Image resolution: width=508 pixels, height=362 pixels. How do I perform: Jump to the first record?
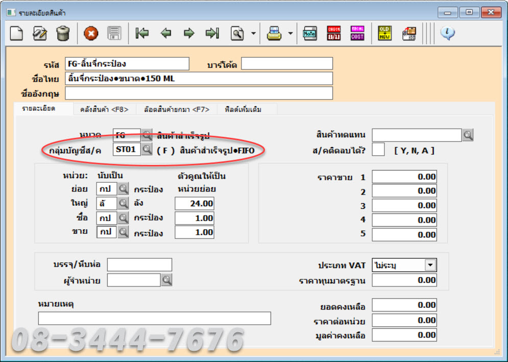(142, 33)
